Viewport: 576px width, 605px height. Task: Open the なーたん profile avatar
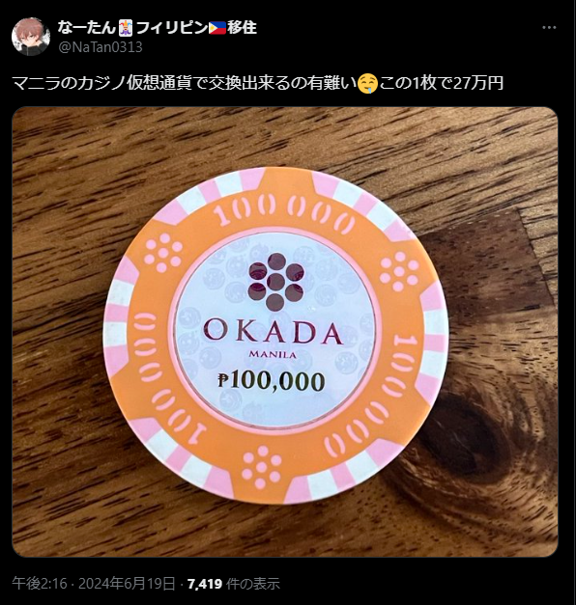(31, 37)
